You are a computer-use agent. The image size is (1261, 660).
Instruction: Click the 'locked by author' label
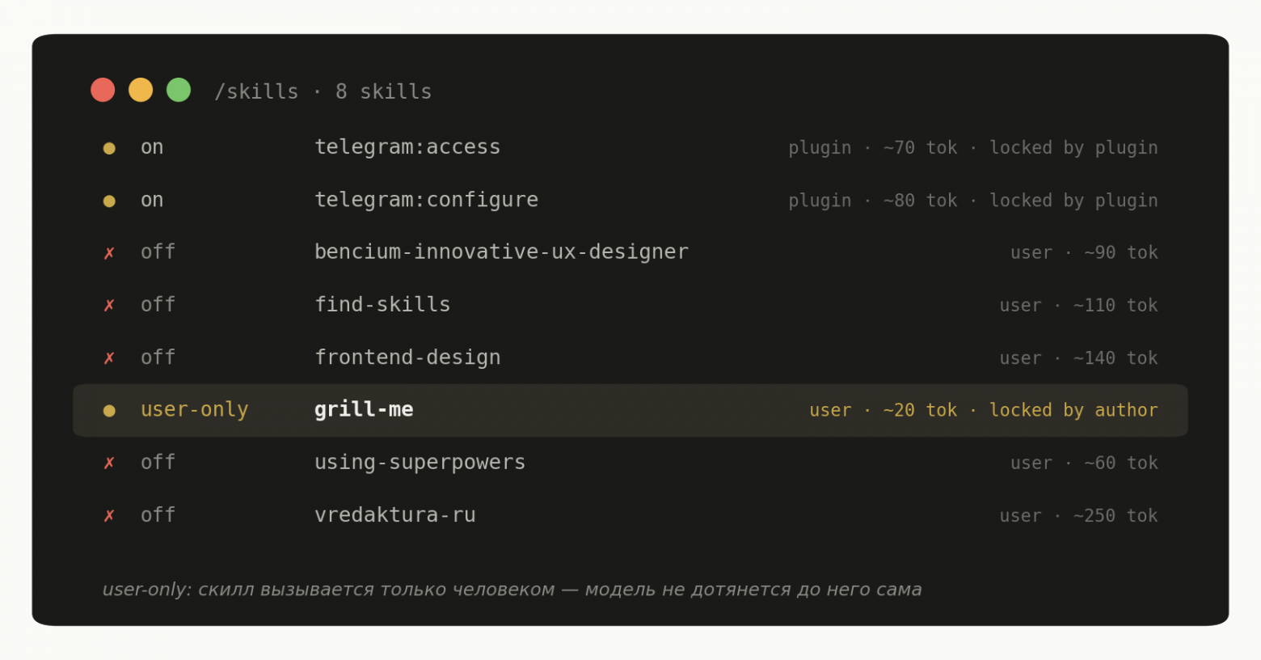pos(1073,410)
